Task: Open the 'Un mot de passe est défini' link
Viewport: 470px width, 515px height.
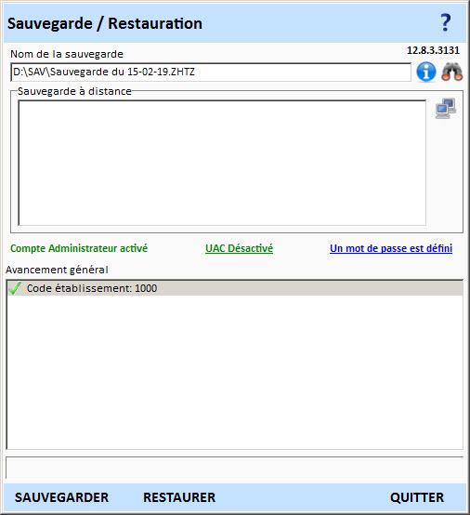Action: coord(391,248)
